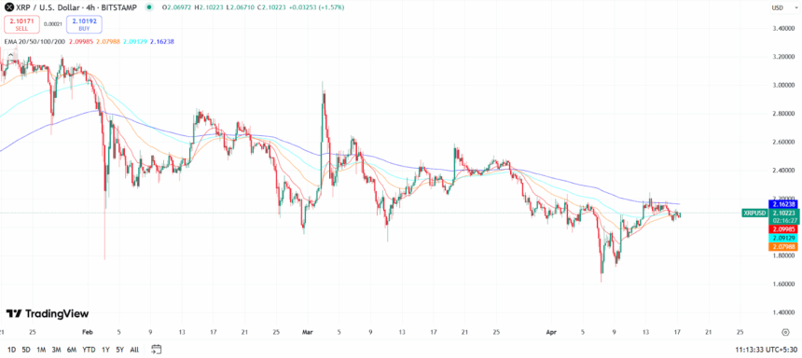Click the 3.00000 price axis label
The width and height of the screenshot is (802, 358).
pos(783,85)
